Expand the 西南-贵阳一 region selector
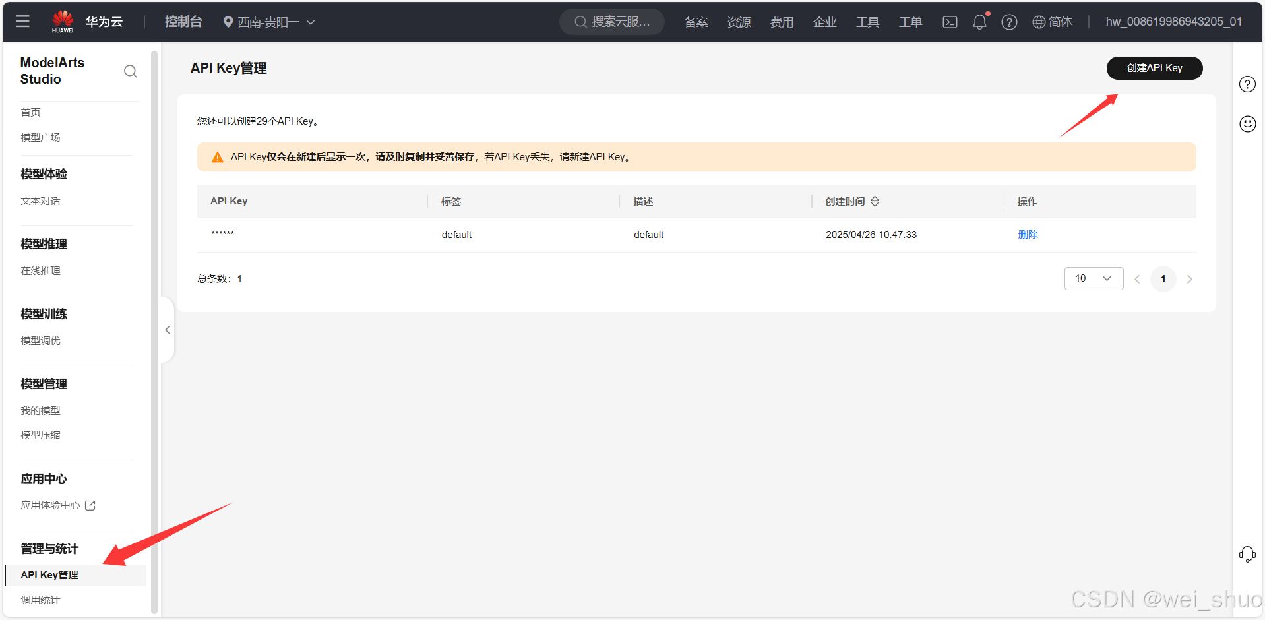Viewport: 1265px width, 620px height. coord(269,22)
